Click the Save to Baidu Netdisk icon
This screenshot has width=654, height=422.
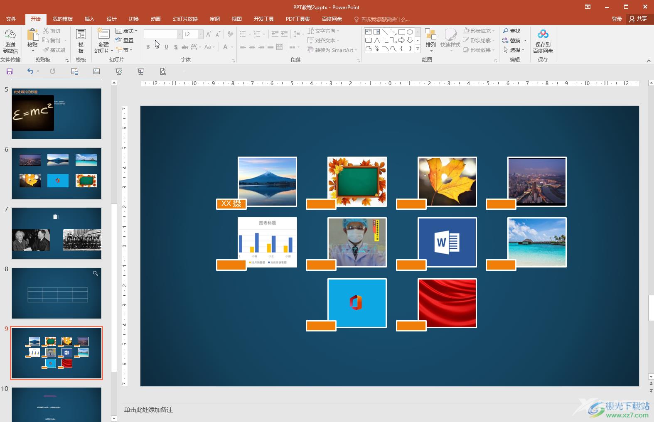point(543,35)
